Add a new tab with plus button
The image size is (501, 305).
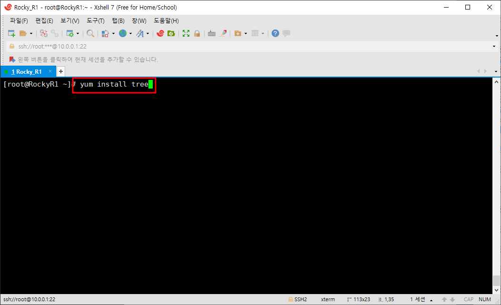61,72
